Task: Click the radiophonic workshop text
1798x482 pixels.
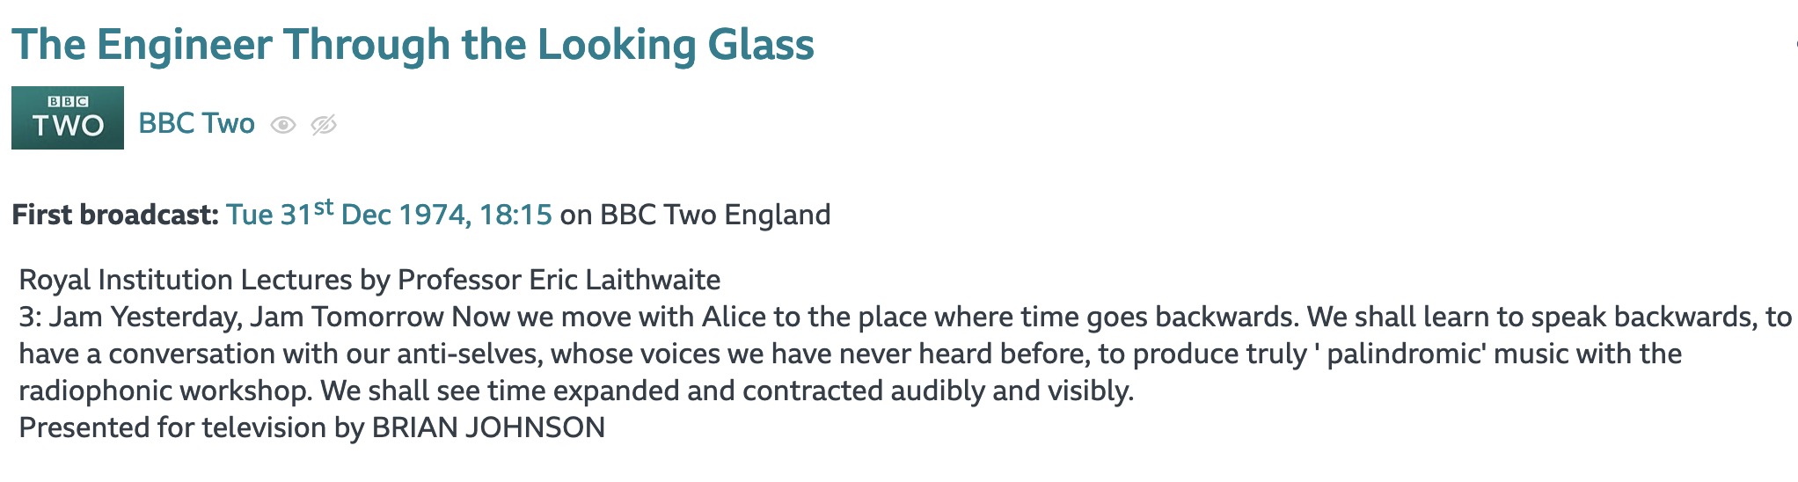Action: (165, 391)
